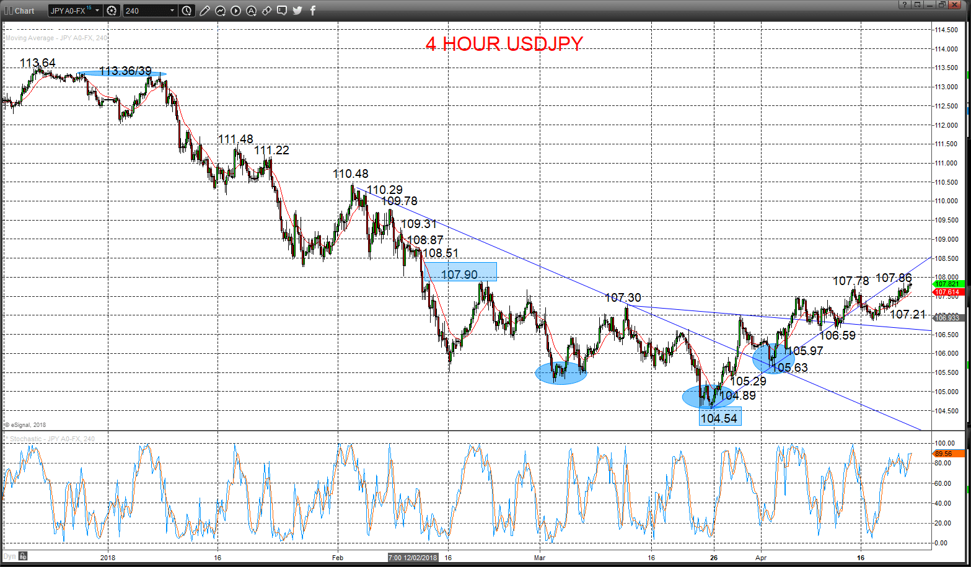Open the alerts circle-A icon menu
Screen dimensions: 971x567
click(251, 11)
